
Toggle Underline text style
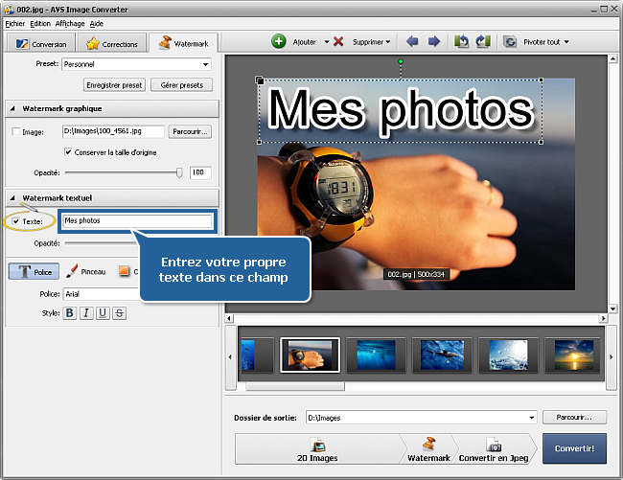pos(103,312)
